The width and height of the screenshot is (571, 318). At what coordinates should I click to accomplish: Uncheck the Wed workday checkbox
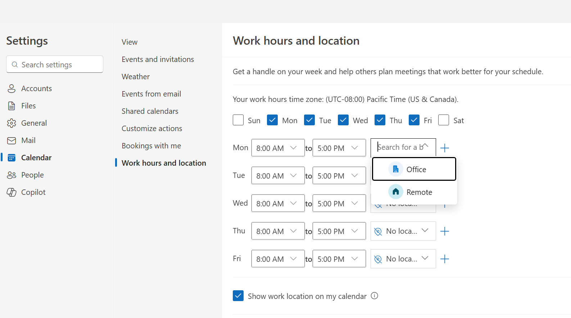point(343,120)
